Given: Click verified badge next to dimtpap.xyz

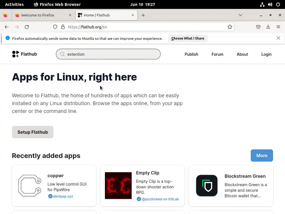Looking at the screenshot, I should (50, 196).
